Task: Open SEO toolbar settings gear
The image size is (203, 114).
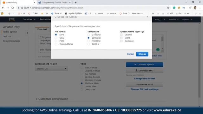Action: (x=196, y=13)
